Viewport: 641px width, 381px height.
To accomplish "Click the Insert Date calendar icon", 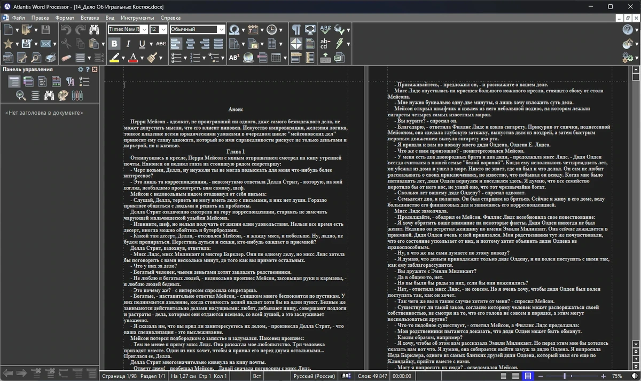I will (253, 30).
